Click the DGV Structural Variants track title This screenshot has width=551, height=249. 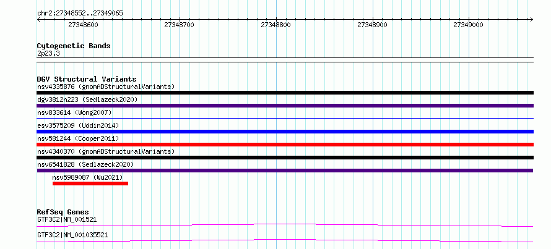tap(87, 79)
